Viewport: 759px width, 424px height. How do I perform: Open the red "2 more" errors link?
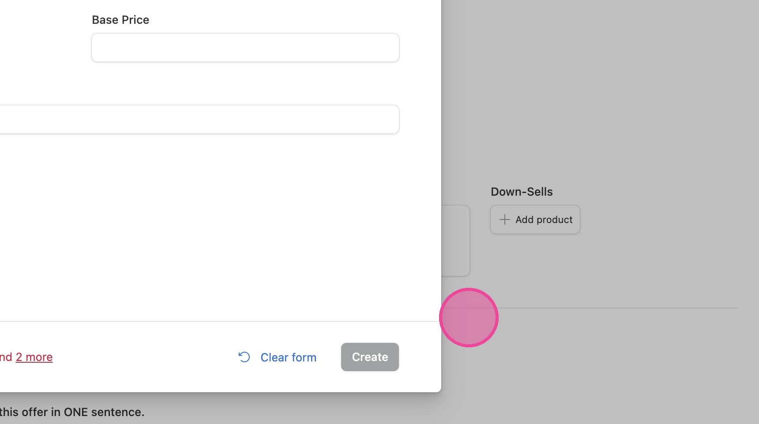click(34, 357)
